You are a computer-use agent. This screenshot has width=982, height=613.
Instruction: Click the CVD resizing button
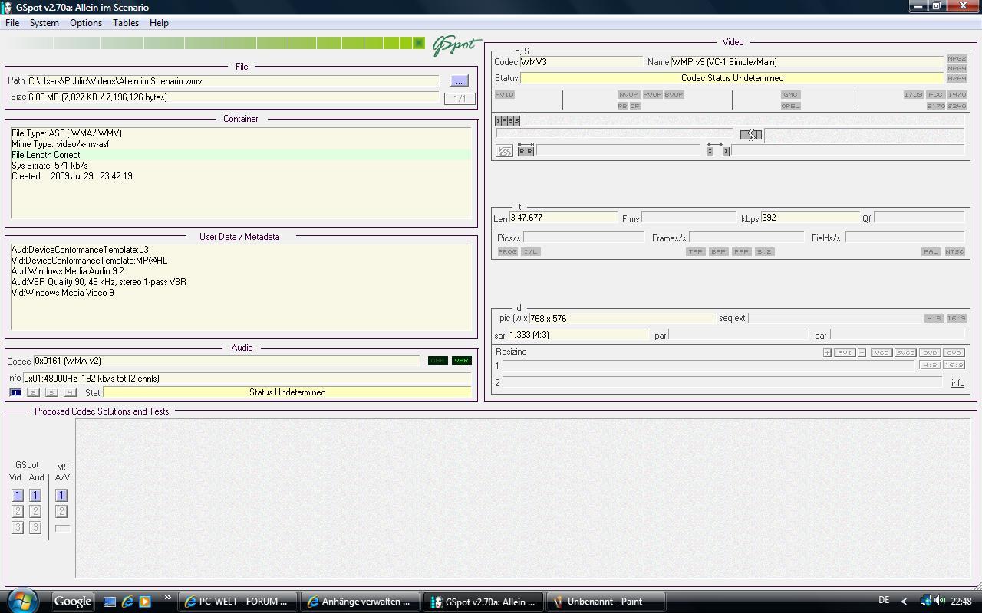[953, 352]
